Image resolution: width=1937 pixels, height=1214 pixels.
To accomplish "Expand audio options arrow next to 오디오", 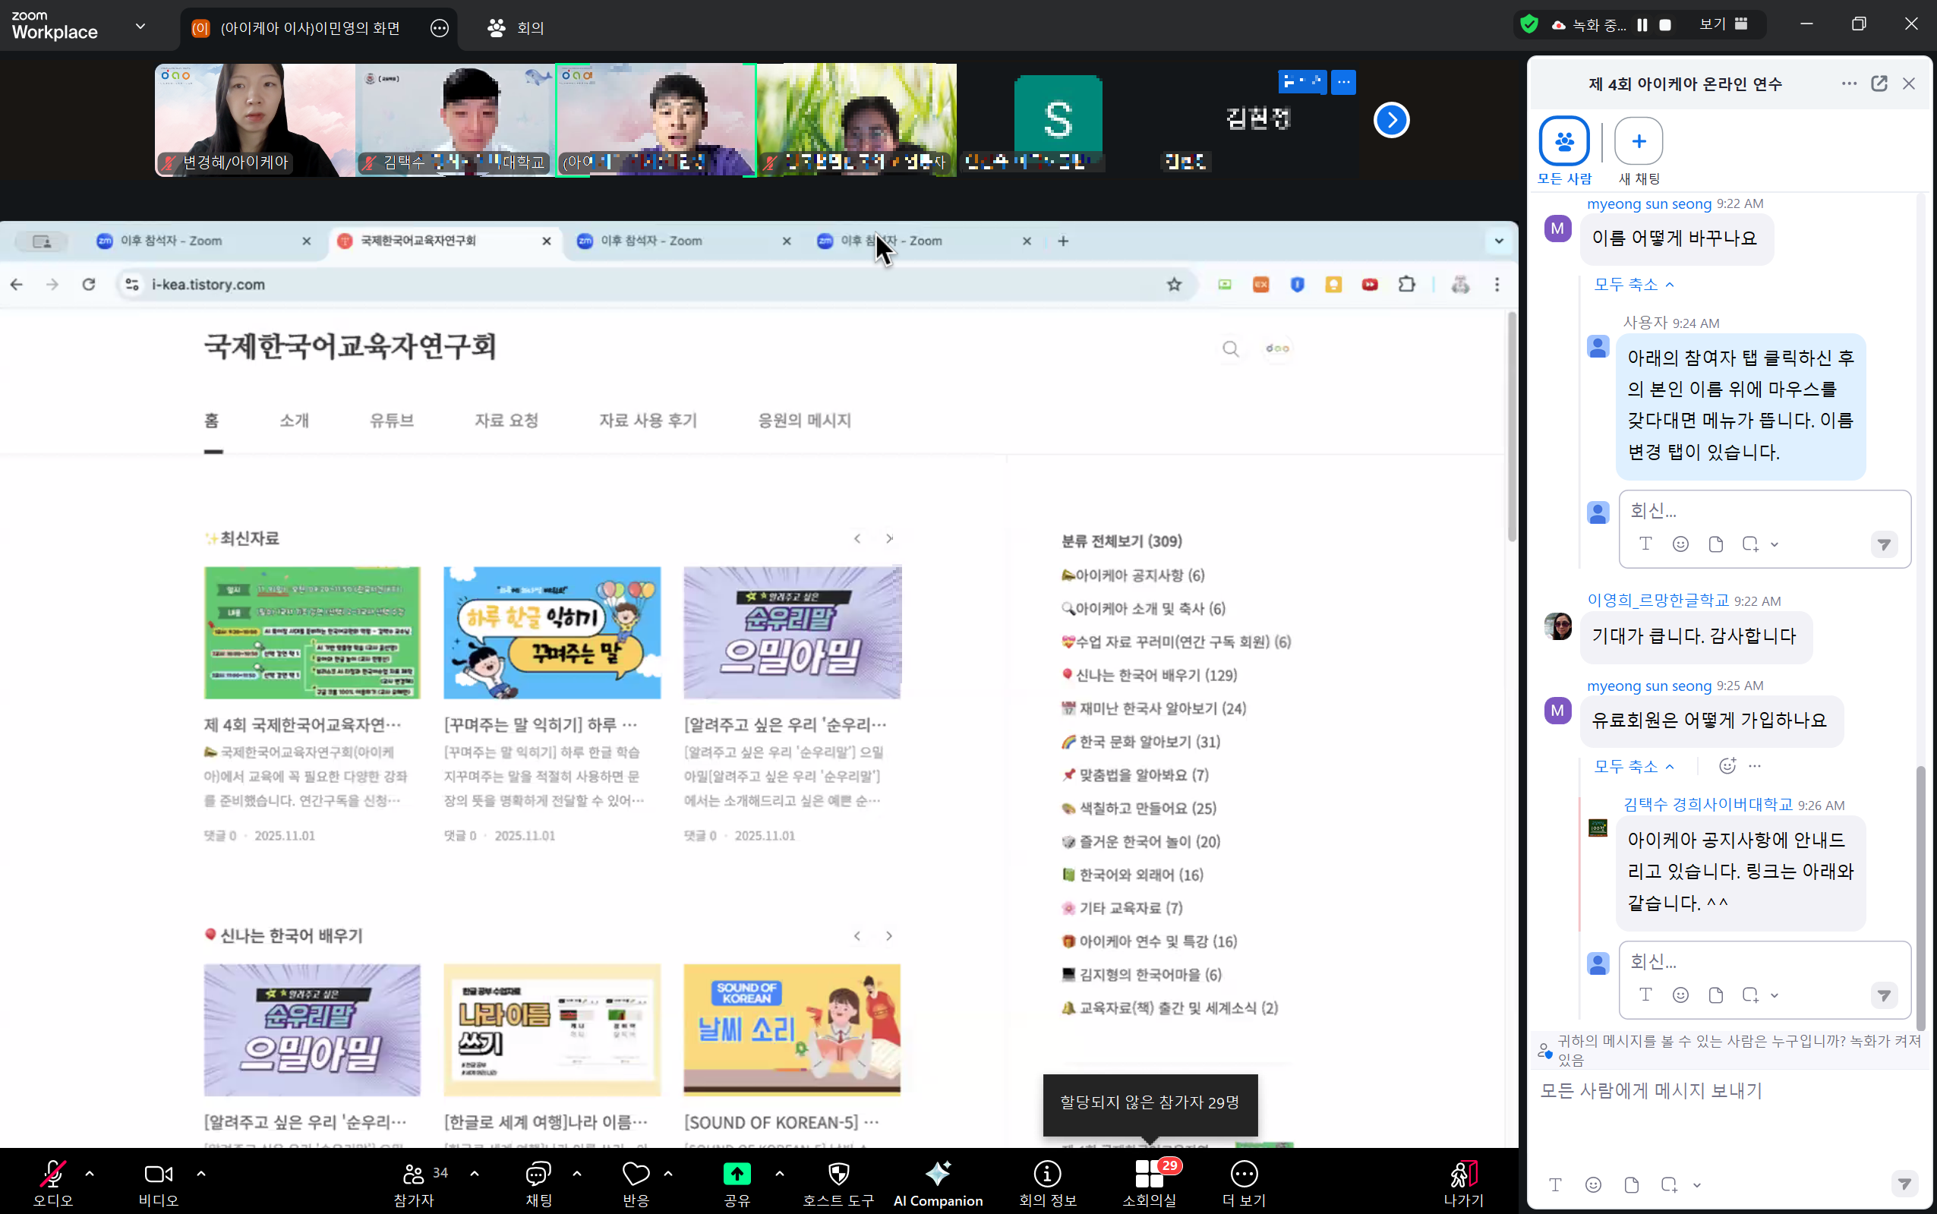I will point(89,1173).
